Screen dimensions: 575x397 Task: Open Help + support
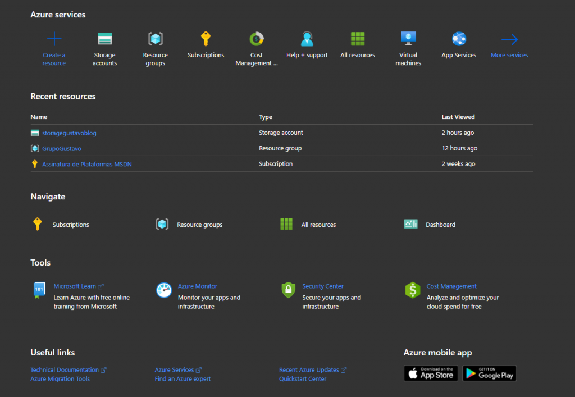tap(307, 39)
